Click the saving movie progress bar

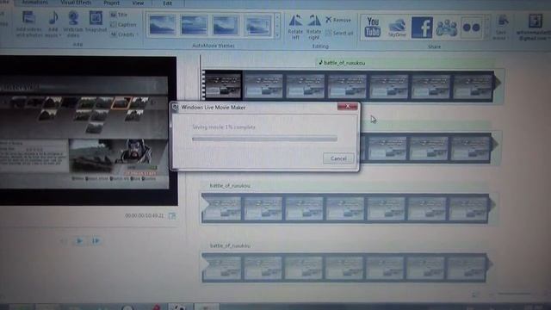pyautogui.click(x=264, y=139)
